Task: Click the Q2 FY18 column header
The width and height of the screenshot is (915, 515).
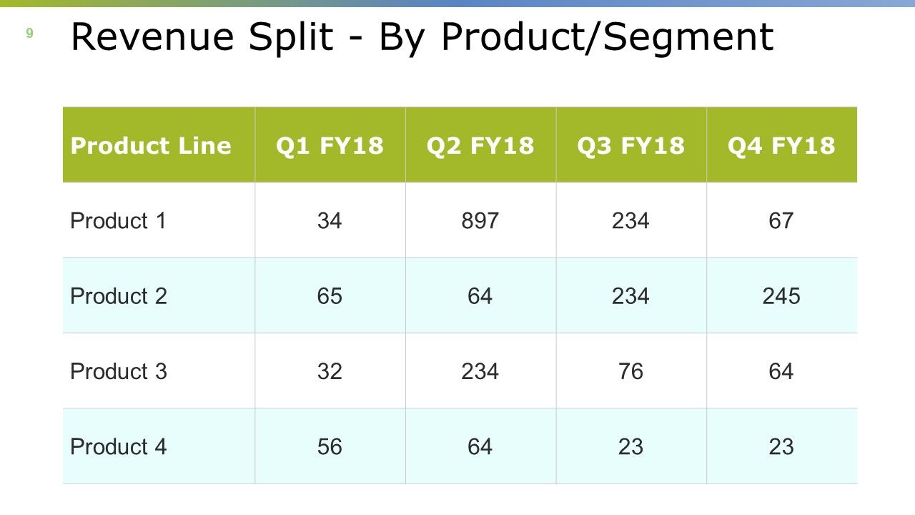Action: click(481, 145)
